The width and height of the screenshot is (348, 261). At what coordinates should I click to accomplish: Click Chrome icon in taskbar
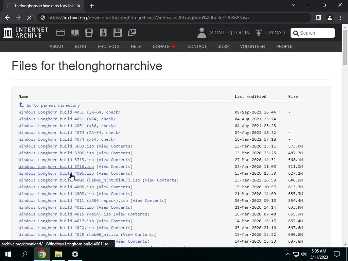(41, 254)
